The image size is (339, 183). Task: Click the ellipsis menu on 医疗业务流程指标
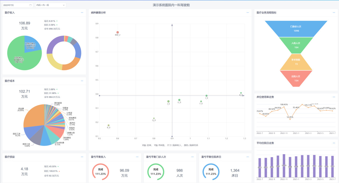tap(334, 13)
